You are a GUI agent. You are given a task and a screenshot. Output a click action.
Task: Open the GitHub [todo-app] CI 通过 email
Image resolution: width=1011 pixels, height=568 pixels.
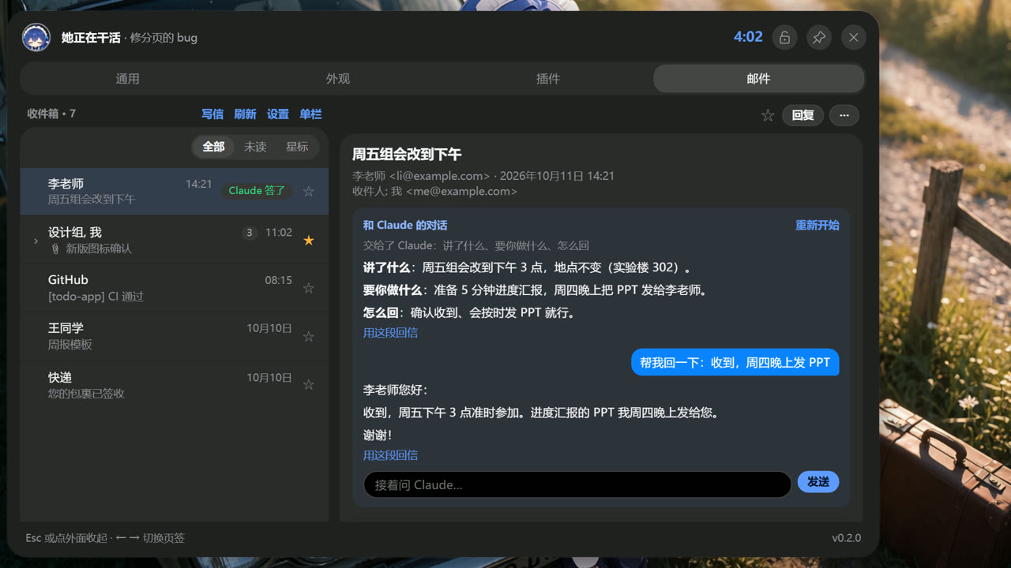coord(174,288)
